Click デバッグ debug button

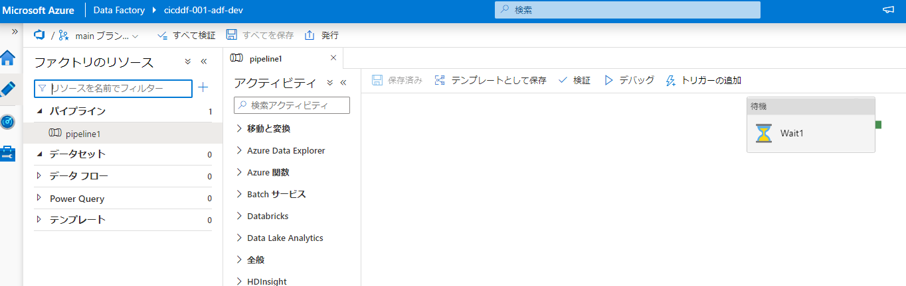pyautogui.click(x=629, y=80)
